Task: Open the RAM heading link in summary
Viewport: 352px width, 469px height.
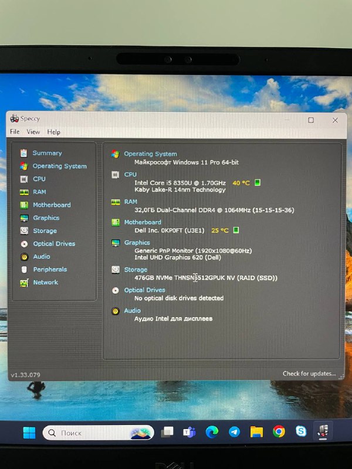Action: [131, 202]
